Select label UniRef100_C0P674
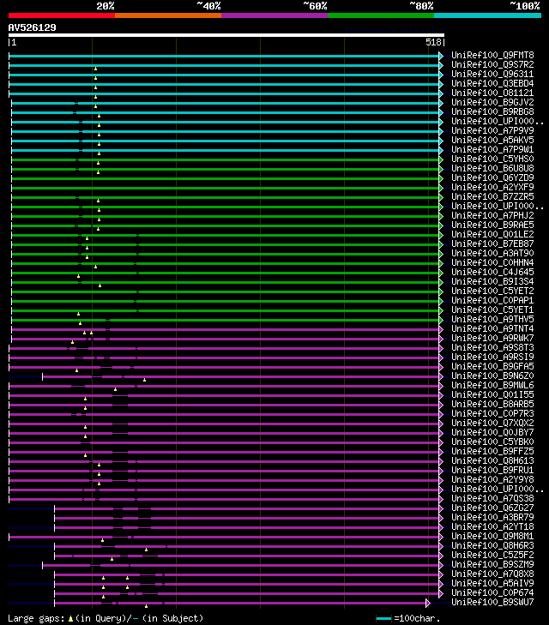 click(x=492, y=592)
